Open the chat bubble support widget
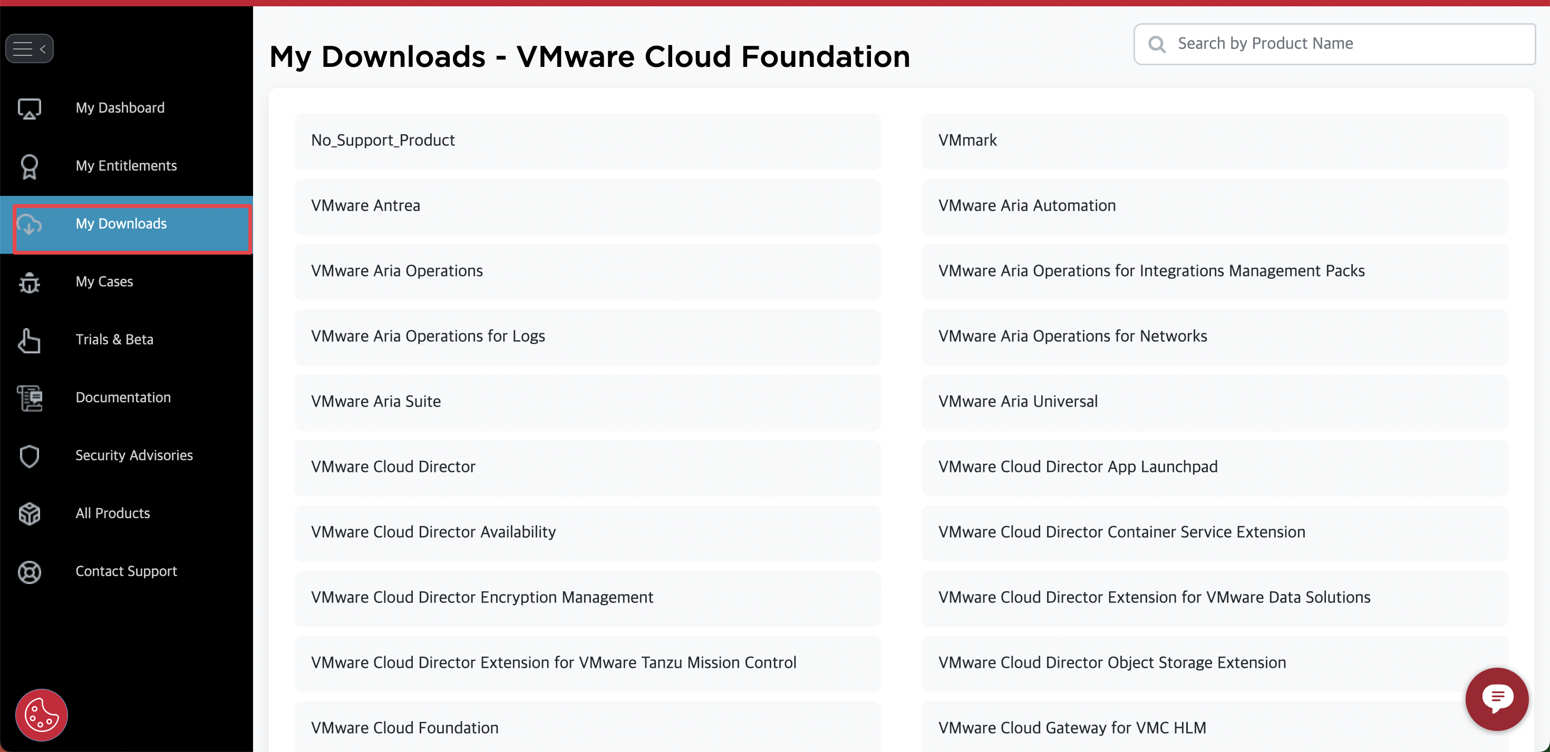The height and width of the screenshot is (752, 1550). [1496, 698]
